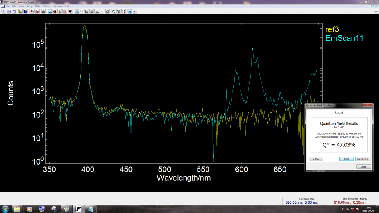This screenshot has height=213, width=379.
Task: Click the QY = 47.03% result text
Action: pos(339,145)
